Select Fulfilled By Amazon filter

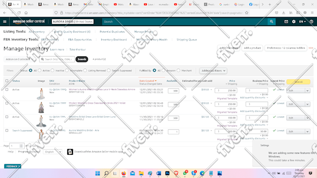point(163,70)
